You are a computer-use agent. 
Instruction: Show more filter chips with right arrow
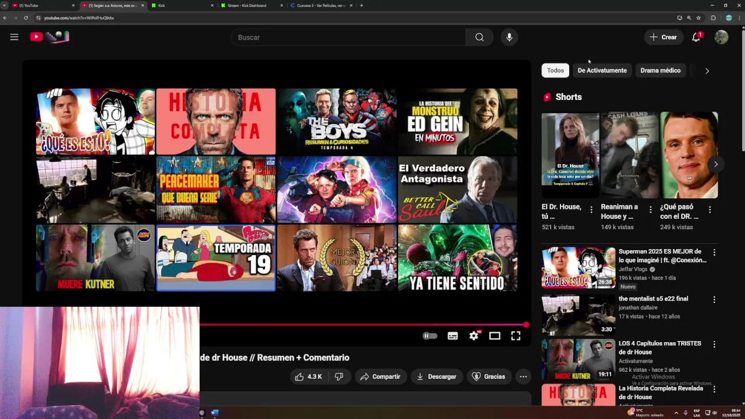coord(707,71)
